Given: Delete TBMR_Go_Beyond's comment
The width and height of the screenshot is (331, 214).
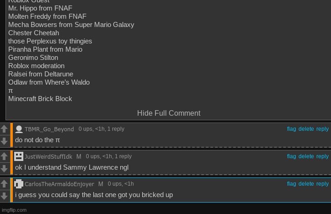Looking at the screenshot, I should [x=306, y=129].
